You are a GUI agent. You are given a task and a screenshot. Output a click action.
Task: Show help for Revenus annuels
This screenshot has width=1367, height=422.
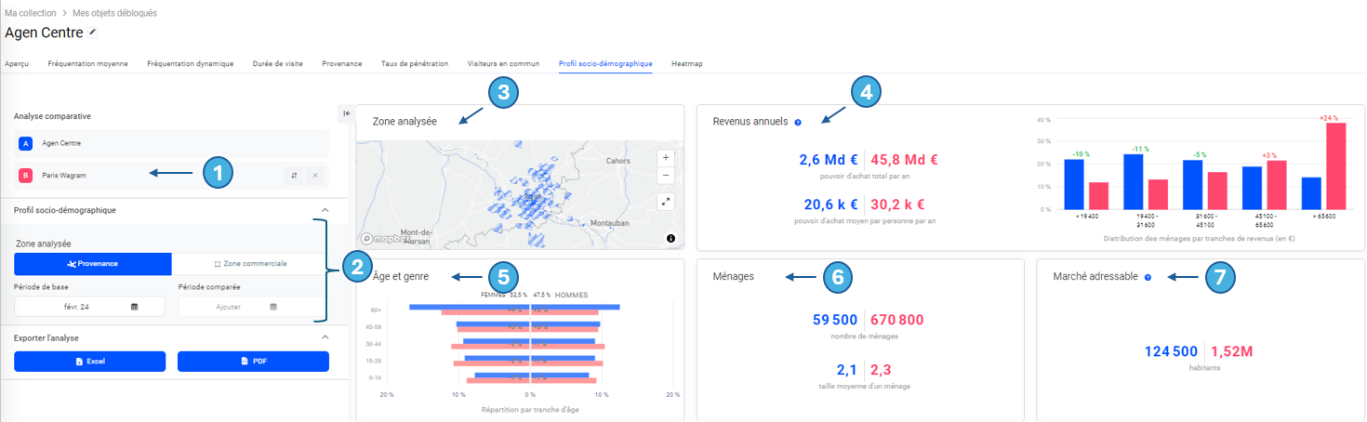[x=798, y=122]
